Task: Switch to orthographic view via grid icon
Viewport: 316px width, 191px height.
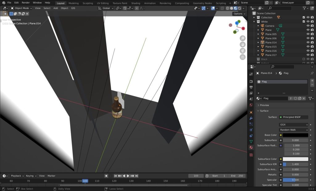Action: pyautogui.click(x=243, y=57)
